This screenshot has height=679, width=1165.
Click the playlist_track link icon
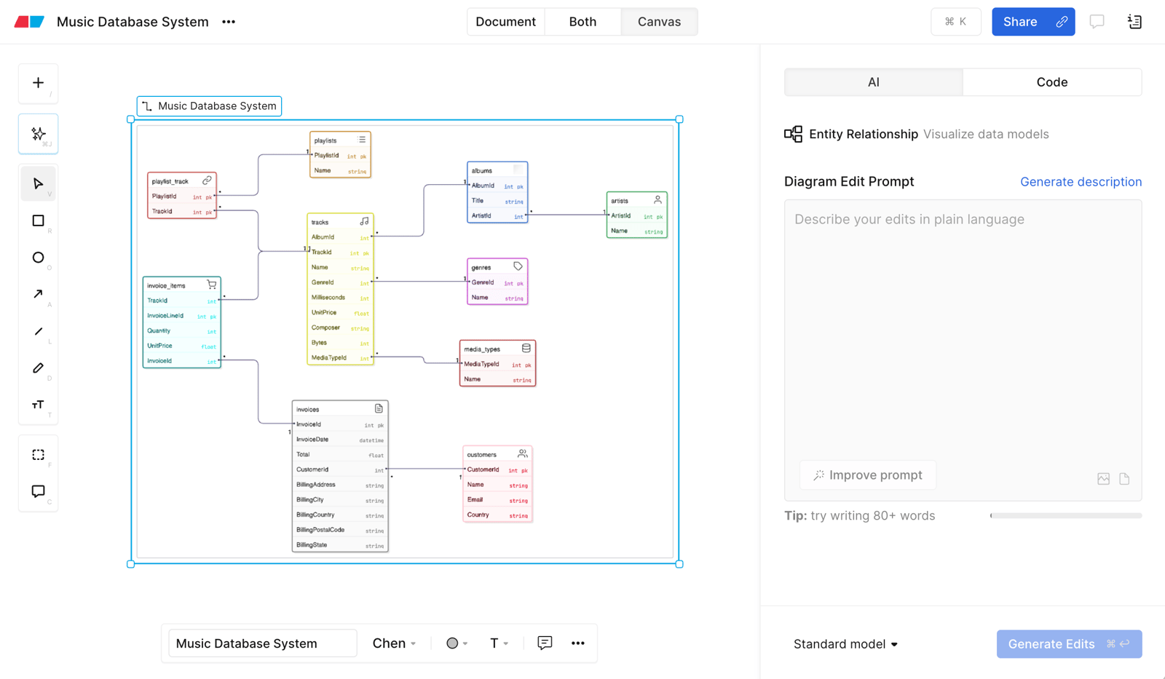pyautogui.click(x=207, y=180)
